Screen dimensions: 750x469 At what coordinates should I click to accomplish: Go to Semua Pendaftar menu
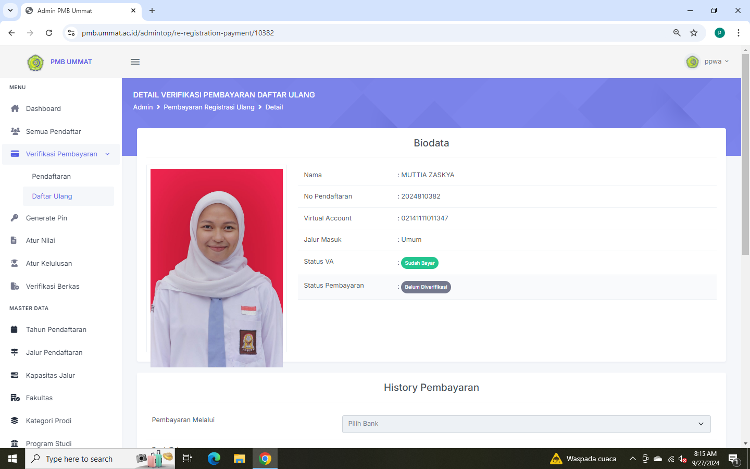(53, 131)
